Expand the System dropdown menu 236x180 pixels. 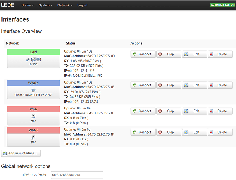coord(45,5)
